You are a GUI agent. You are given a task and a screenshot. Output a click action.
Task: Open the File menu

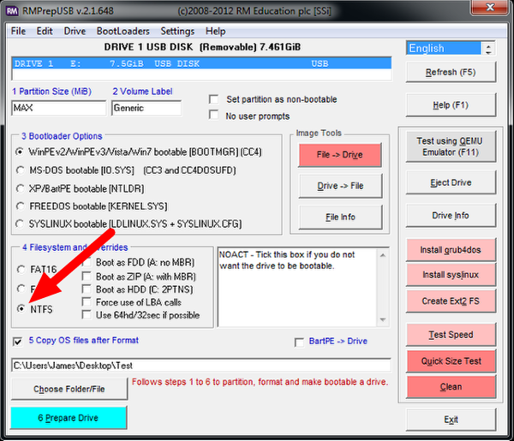18,31
